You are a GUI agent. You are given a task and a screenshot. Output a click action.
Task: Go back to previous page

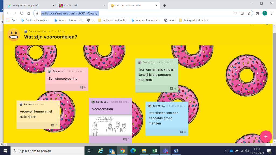8,13
